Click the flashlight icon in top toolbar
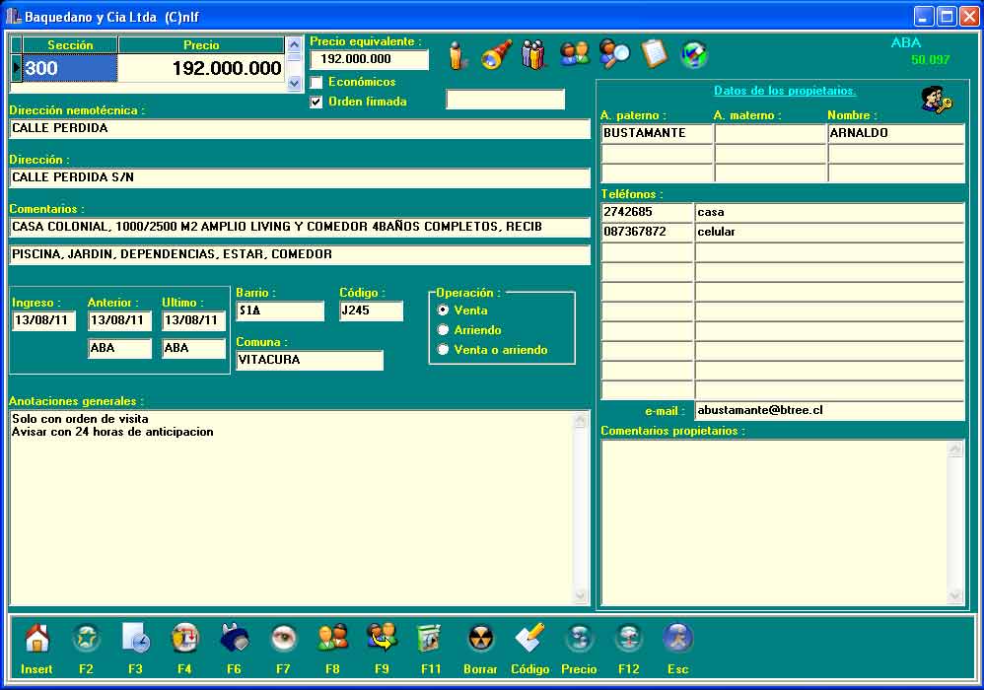 [x=496, y=54]
